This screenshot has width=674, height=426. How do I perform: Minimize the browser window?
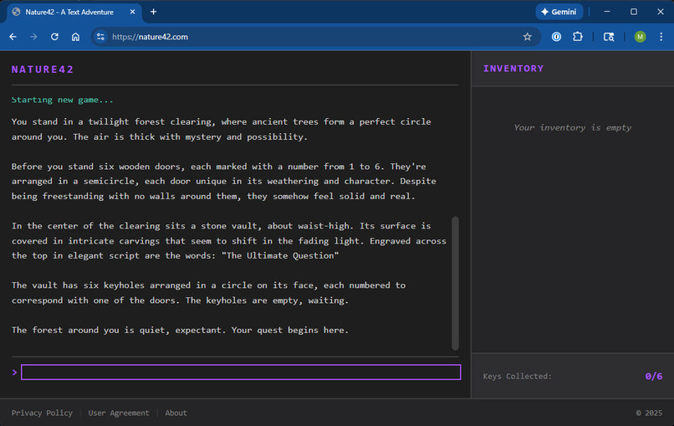pos(607,12)
